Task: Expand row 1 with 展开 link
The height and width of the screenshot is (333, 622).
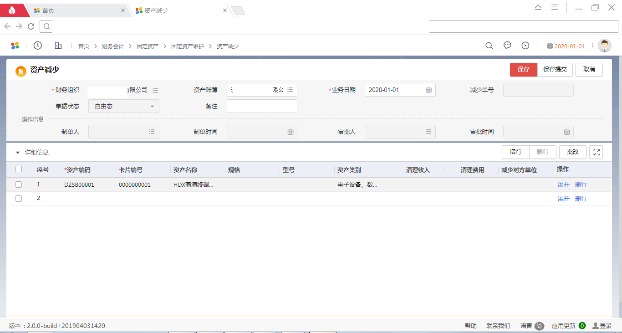Action: (563, 185)
